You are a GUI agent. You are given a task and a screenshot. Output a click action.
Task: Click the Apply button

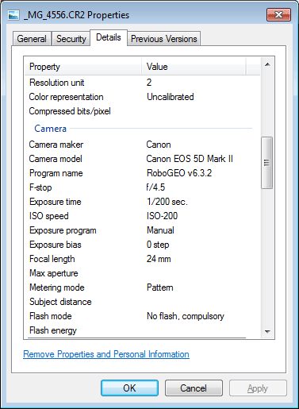point(258,388)
